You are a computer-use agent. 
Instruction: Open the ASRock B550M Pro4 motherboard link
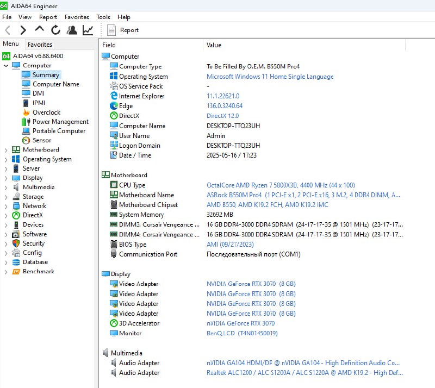pos(303,195)
